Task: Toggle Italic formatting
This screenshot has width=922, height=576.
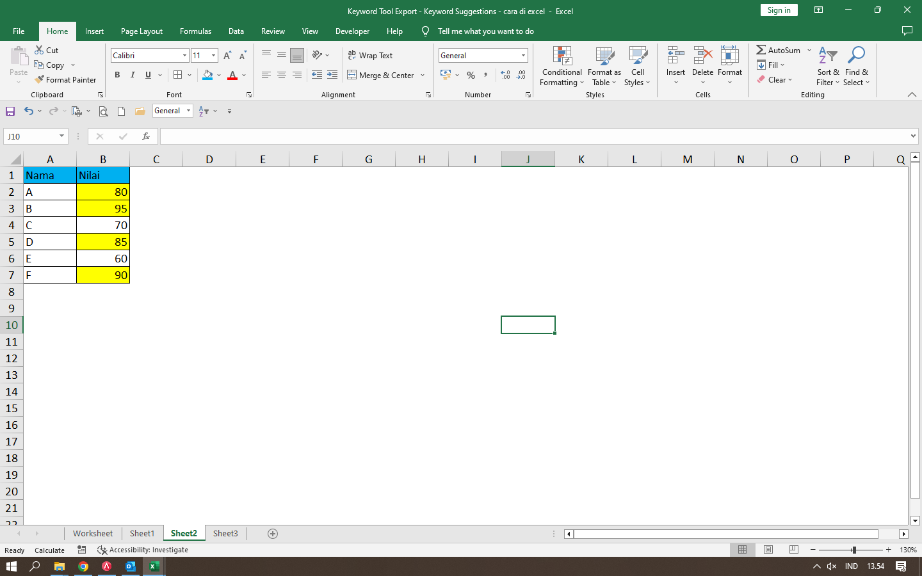Action: pos(133,75)
